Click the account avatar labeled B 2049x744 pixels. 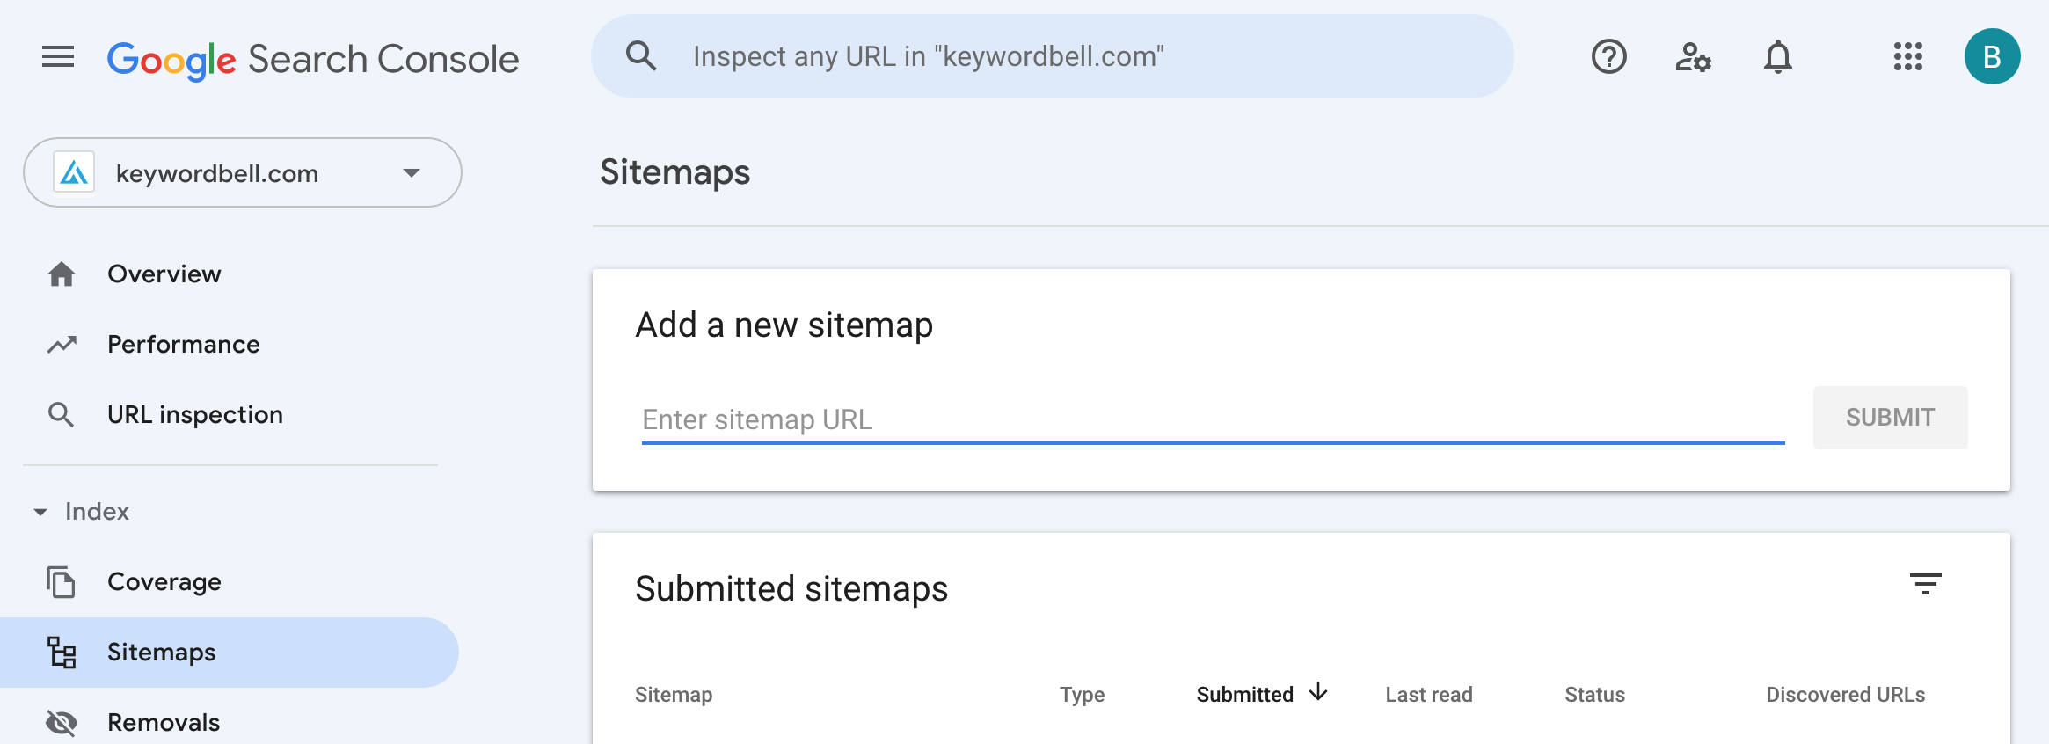point(1992,57)
